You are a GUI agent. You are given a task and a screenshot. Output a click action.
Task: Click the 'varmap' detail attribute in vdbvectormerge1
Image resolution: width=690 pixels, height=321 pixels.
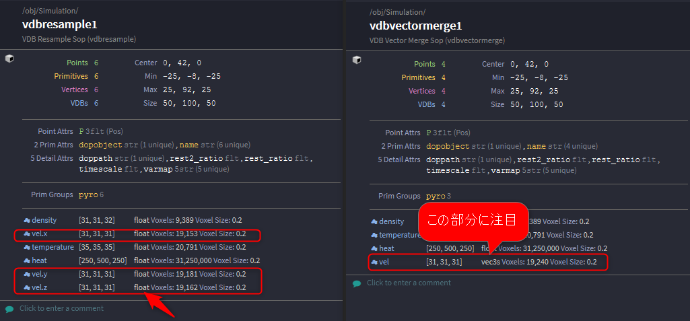tap(506, 171)
